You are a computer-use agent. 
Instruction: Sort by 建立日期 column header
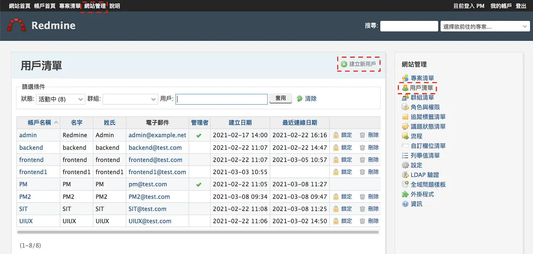(240, 122)
